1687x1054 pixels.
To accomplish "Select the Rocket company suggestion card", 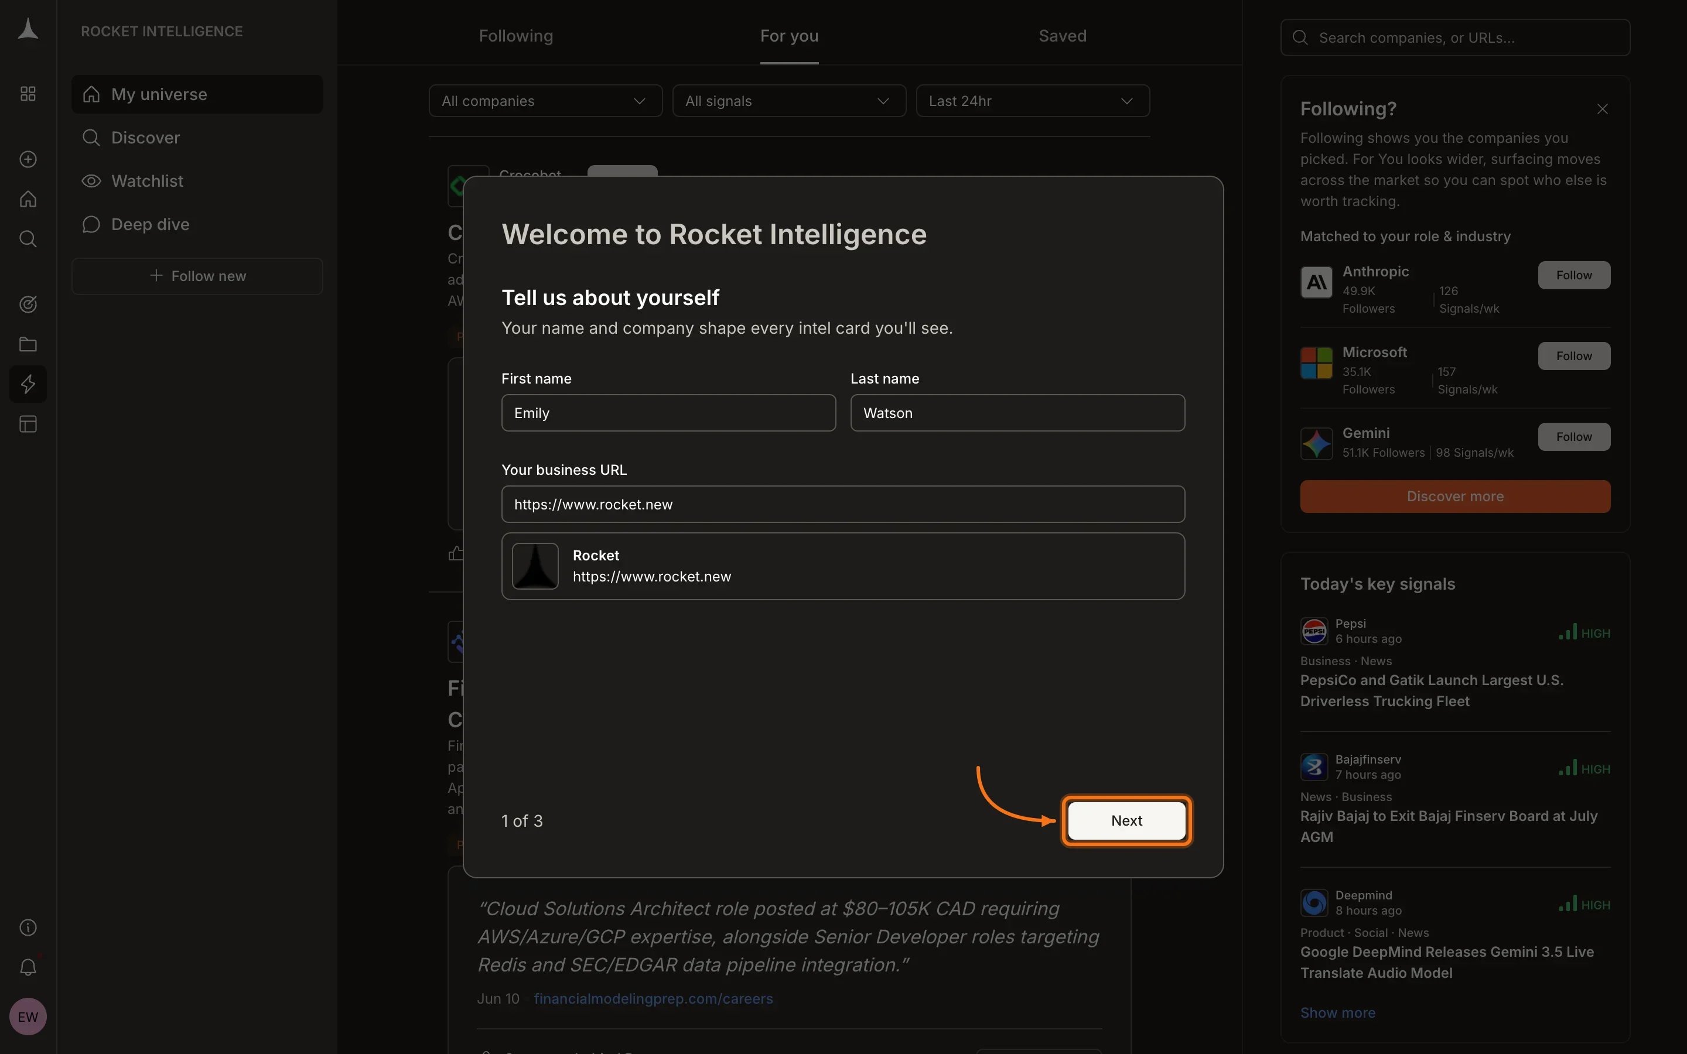I will (x=843, y=566).
